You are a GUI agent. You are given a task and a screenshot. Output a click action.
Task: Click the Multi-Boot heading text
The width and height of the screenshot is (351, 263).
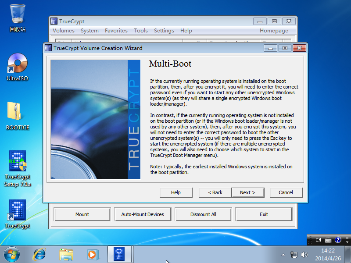point(170,64)
